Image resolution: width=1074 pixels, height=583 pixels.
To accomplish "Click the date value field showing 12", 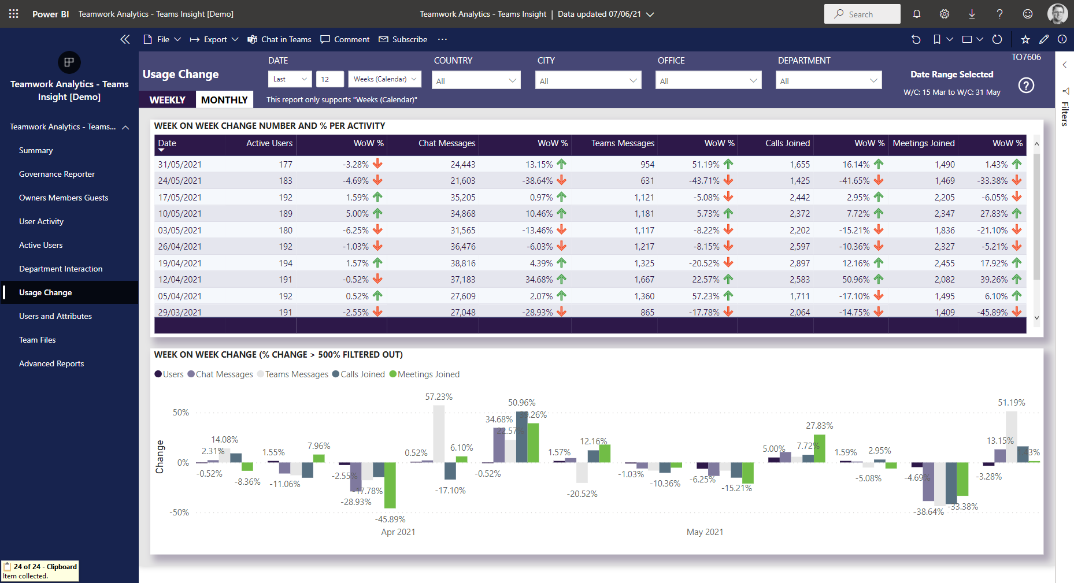I will point(330,79).
